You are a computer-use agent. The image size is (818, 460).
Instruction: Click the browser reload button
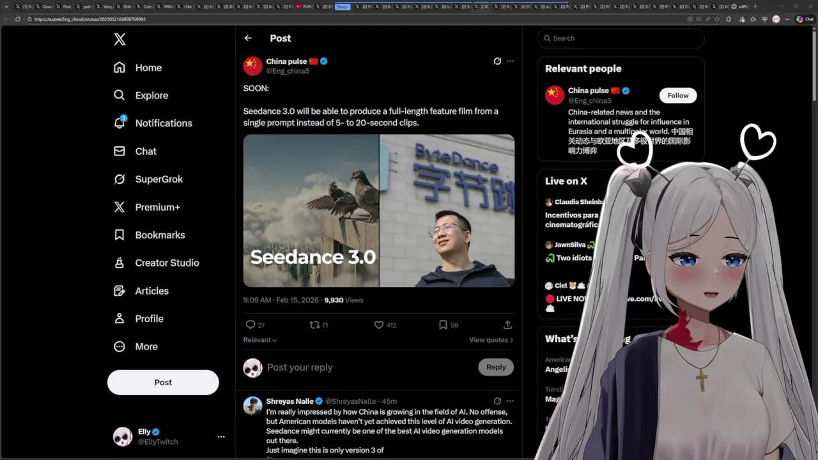point(17,19)
